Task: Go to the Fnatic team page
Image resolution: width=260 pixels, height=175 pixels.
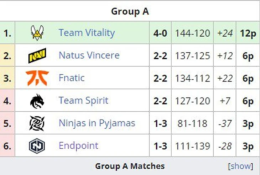Action: (72, 78)
